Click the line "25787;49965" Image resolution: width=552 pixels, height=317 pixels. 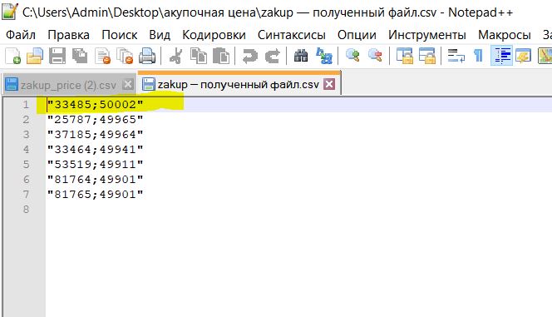click(95, 120)
